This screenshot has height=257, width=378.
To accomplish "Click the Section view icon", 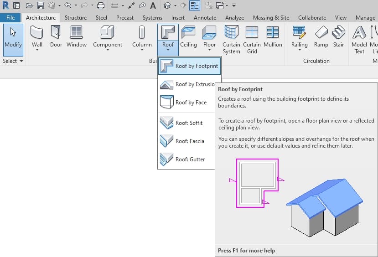I will [183, 5].
